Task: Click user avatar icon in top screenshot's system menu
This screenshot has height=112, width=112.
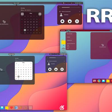Action: pyautogui.click(x=61, y=15)
